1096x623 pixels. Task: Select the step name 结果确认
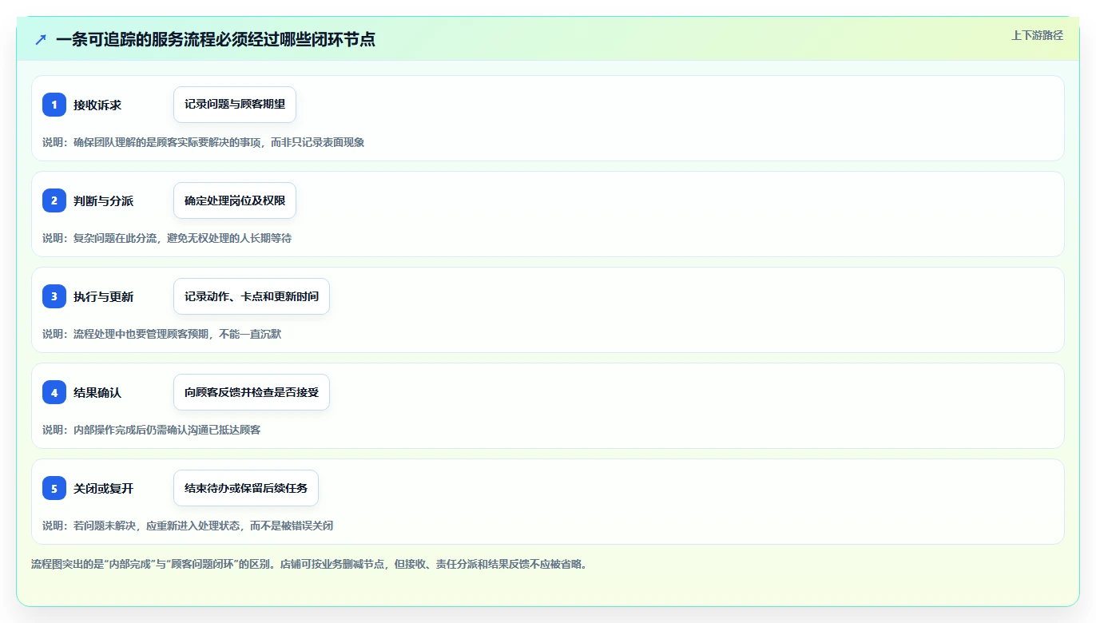(97, 392)
